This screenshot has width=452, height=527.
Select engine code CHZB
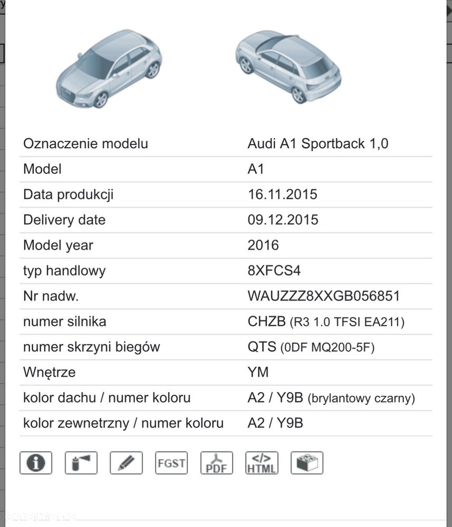(266, 321)
